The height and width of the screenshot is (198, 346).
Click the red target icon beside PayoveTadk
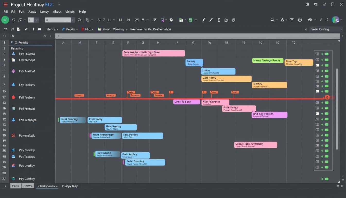coord(13,135)
